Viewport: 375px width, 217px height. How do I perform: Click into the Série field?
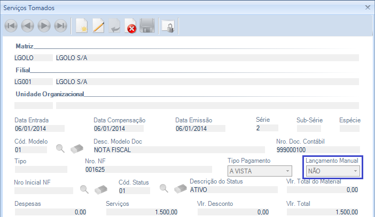tap(267, 128)
